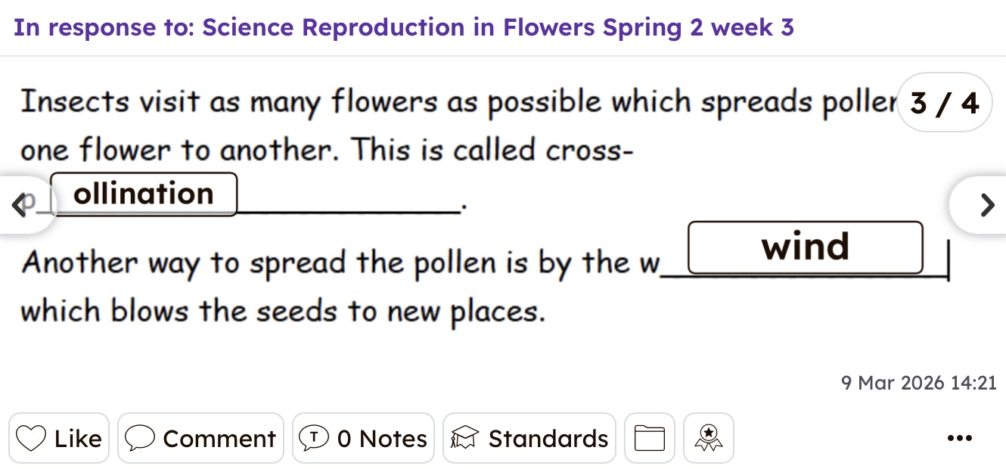Open the 0 Notes label
1006x469 pixels.
(381, 439)
